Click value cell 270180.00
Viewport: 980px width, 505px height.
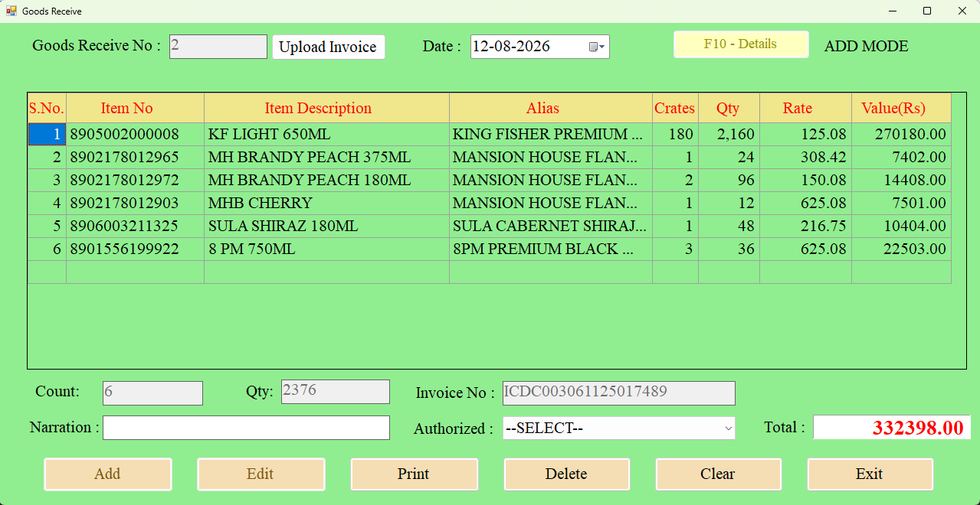click(x=901, y=135)
